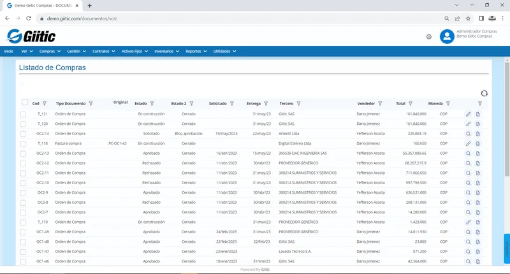Open the Inventarios dropdown menu
The height and width of the screenshot is (274, 510).
[x=166, y=52]
